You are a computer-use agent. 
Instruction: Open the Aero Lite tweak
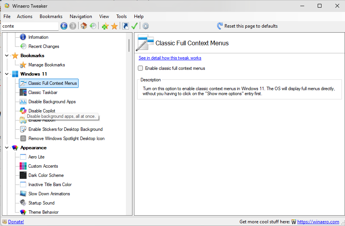[37, 157]
